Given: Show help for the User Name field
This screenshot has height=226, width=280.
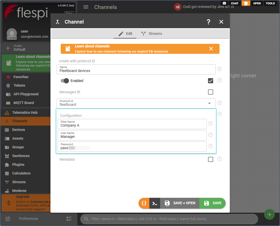Looking at the screenshot, I should click(211, 135).
